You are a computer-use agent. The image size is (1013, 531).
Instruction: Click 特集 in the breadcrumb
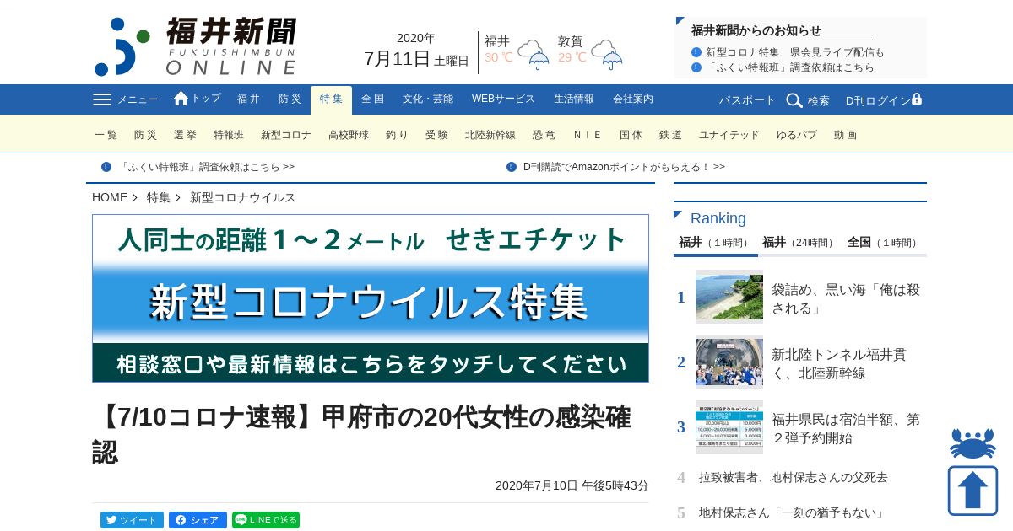point(159,197)
